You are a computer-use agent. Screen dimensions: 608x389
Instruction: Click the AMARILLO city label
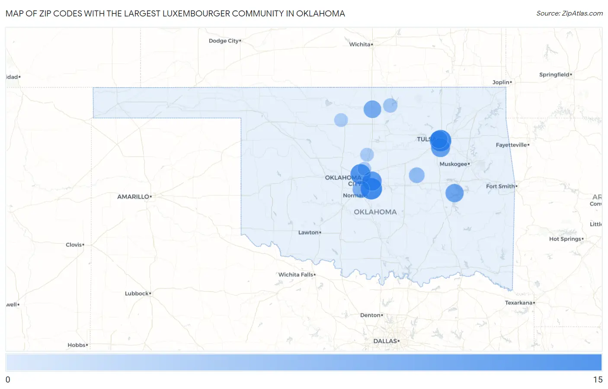pos(133,196)
